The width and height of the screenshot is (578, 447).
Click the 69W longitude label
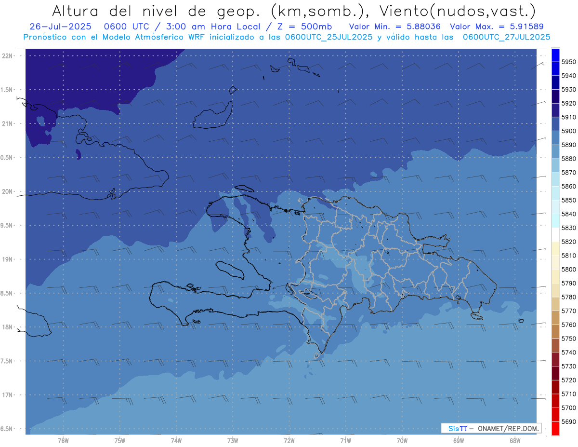(x=459, y=440)
